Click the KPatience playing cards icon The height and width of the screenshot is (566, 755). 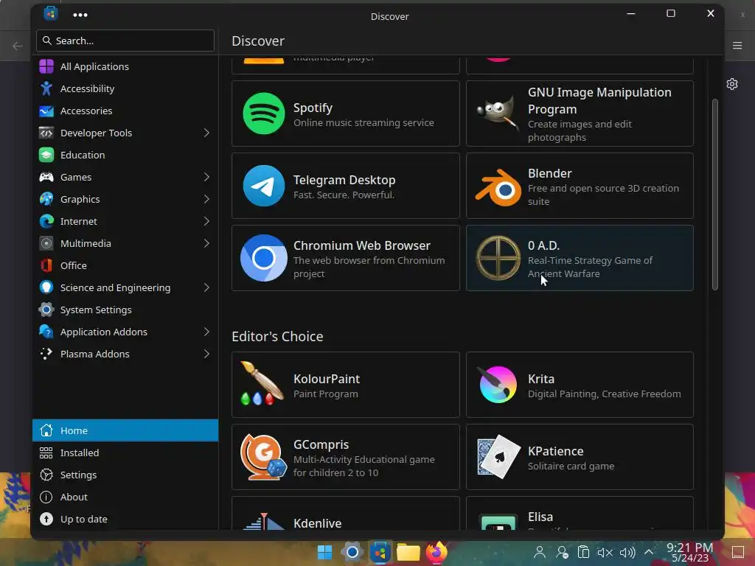point(498,457)
